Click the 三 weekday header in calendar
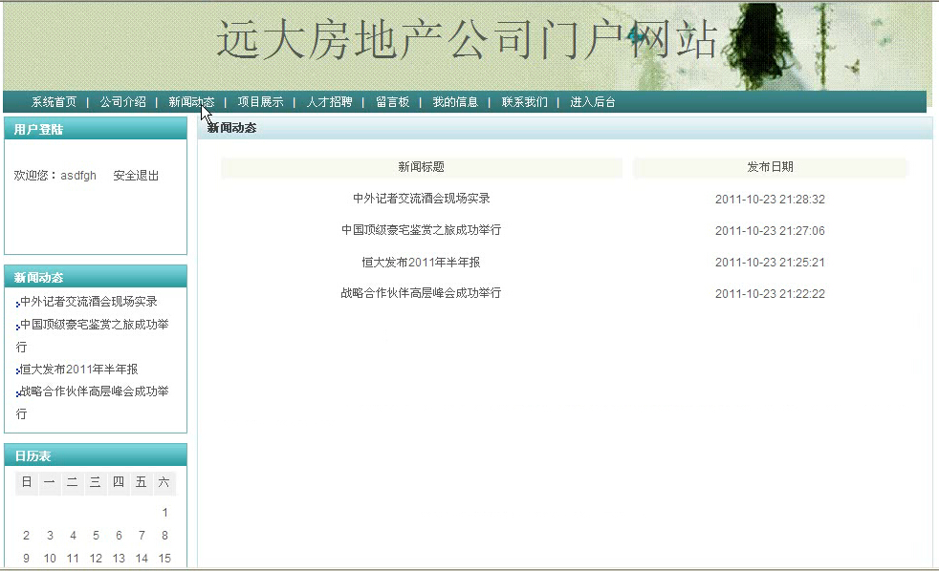Image resolution: width=939 pixels, height=571 pixels. pyautogui.click(x=96, y=482)
